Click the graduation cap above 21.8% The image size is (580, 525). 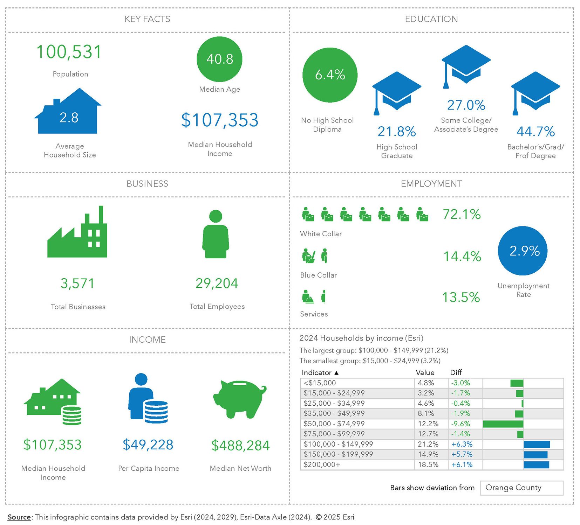coord(396,92)
